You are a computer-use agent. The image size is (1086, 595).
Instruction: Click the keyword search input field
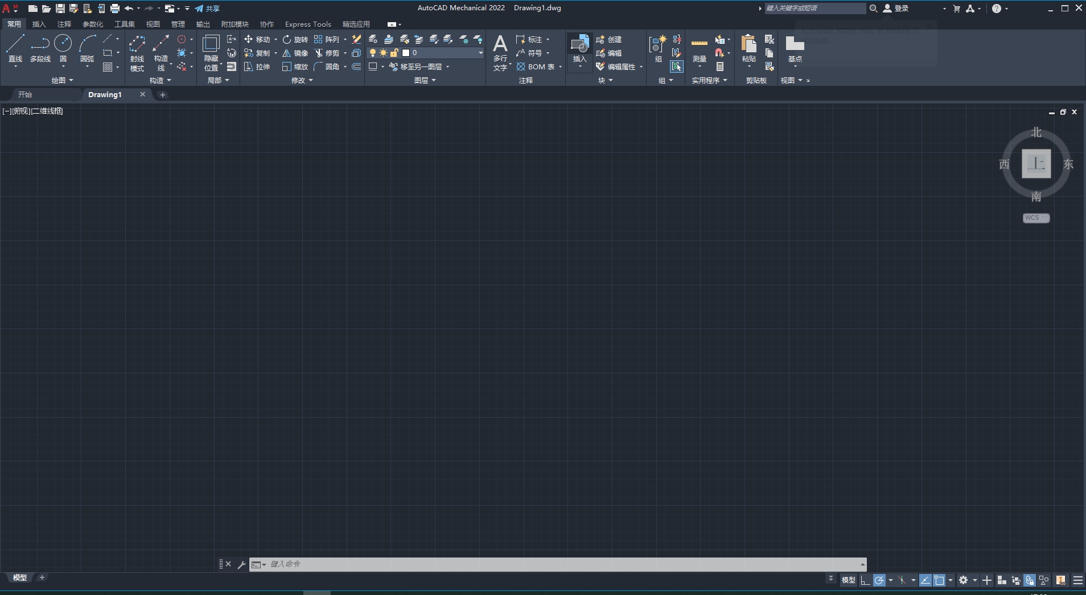pos(814,9)
